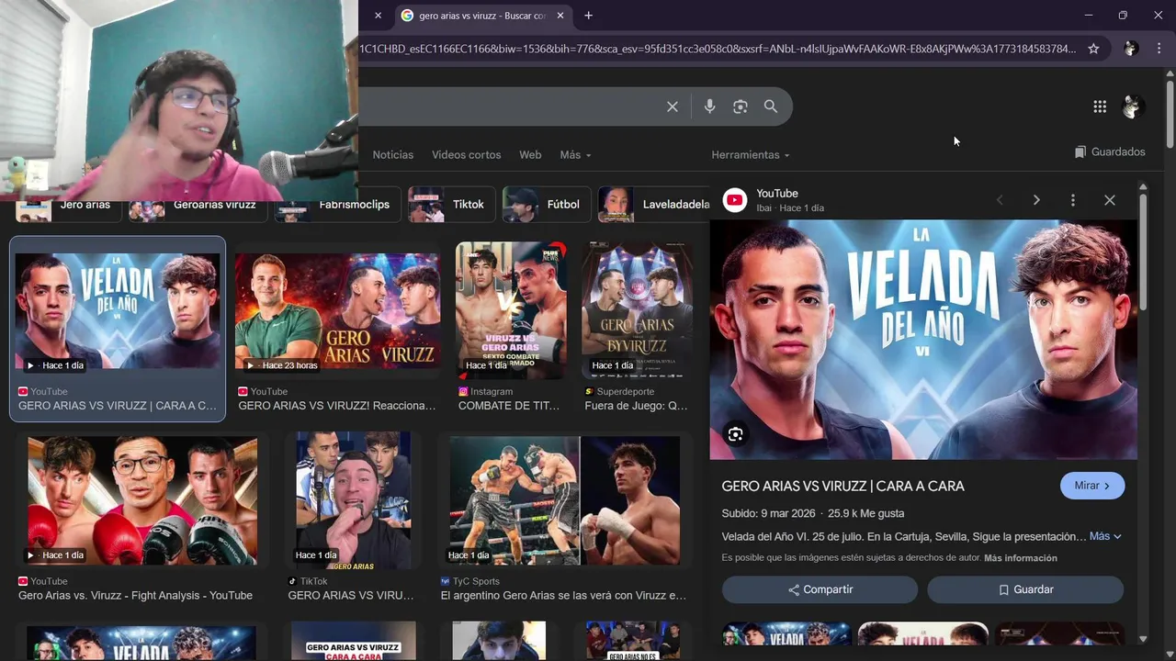Viewport: 1176px width, 661px height.
Task: Click 'GERO ARIAS VS VIRUZZ! Reacciona' caption
Action: tap(337, 406)
